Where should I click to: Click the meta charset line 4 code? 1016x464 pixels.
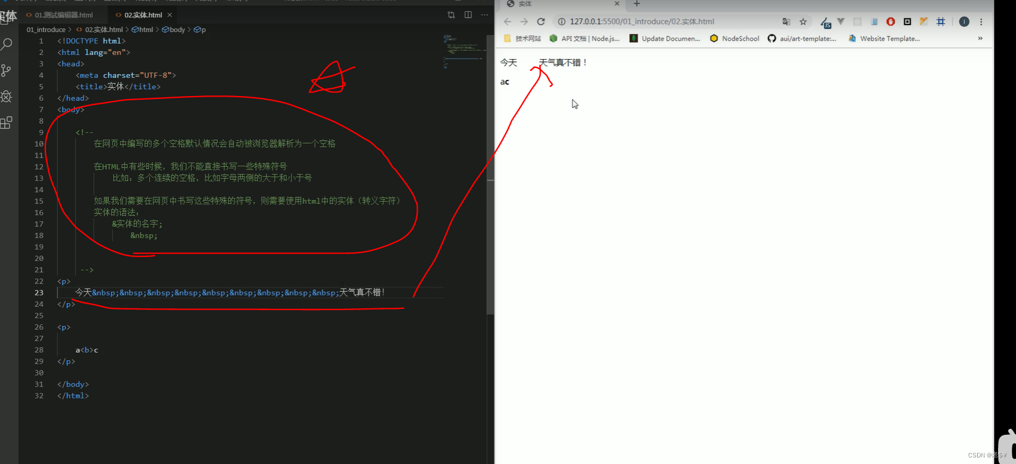[126, 75]
